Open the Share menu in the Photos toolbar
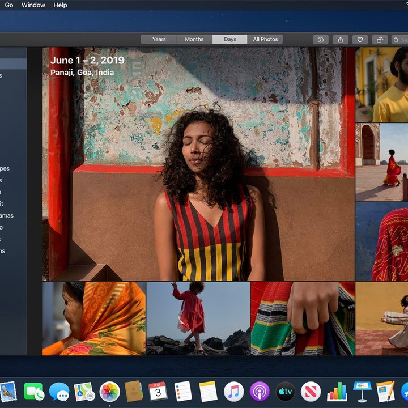The height and width of the screenshot is (408, 408). click(x=341, y=40)
